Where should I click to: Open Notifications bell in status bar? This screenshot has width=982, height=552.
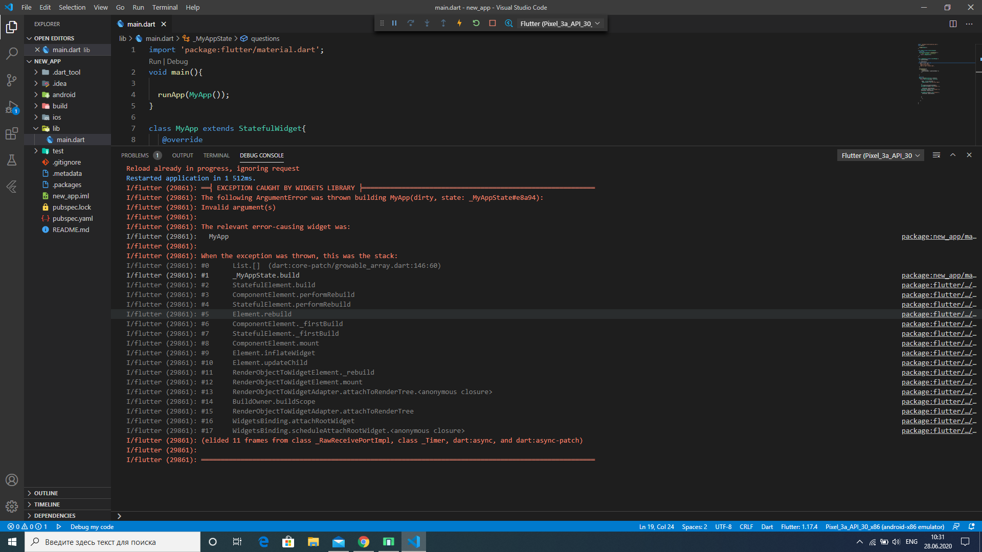pyautogui.click(x=972, y=526)
